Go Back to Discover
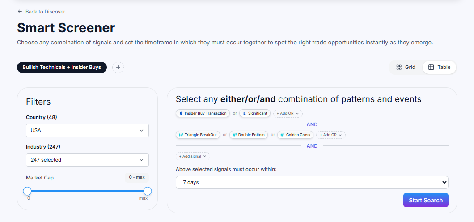The image size is (474, 222). click(45, 12)
